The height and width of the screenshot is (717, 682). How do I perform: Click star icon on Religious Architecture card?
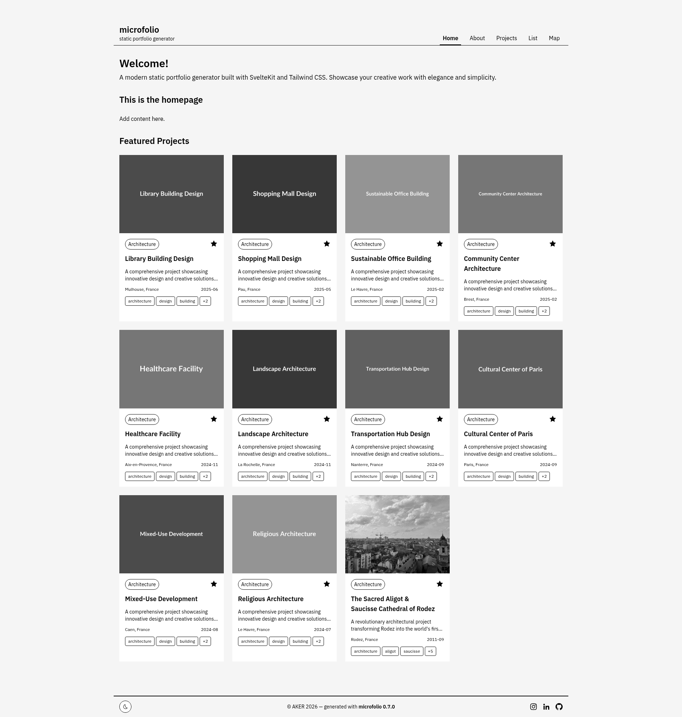pyautogui.click(x=326, y=584)
